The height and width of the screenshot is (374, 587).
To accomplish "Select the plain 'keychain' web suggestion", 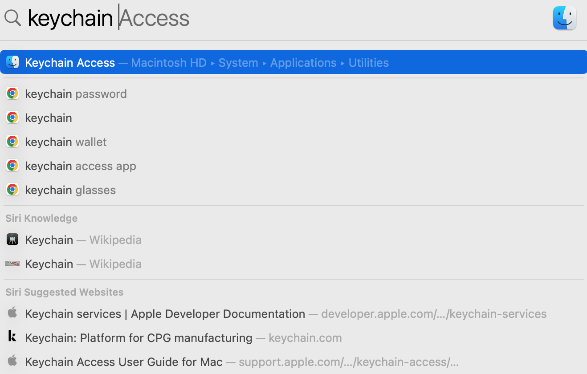I will coord(293,118).
